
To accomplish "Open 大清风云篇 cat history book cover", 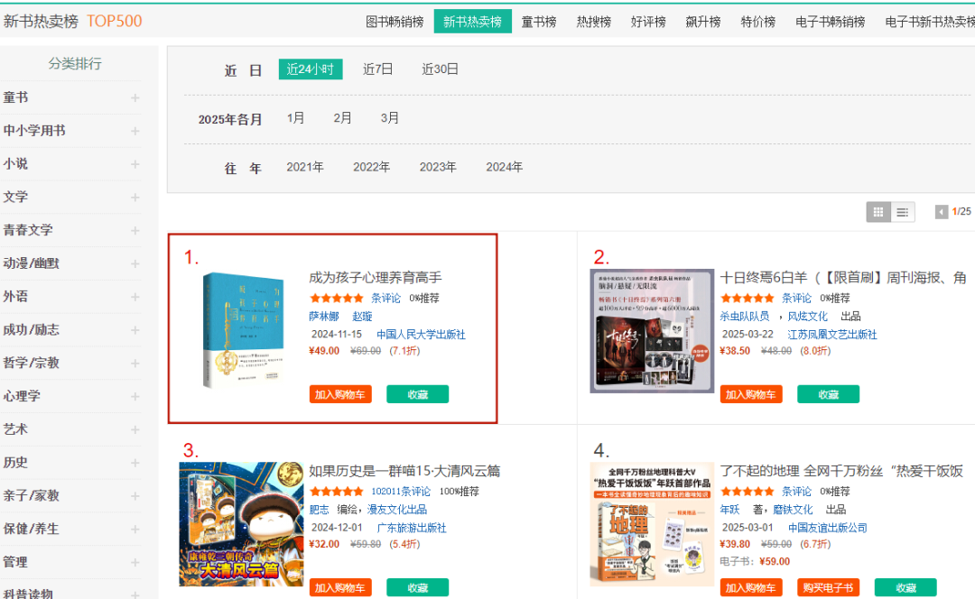I will click(x=241, y=524).
